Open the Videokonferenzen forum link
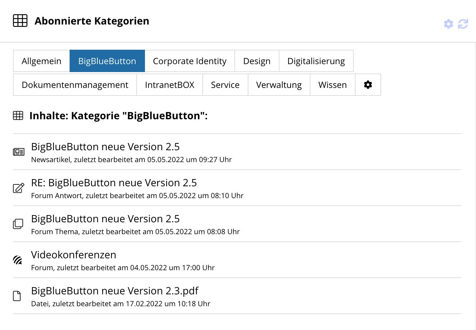 (x=74, y=255)
